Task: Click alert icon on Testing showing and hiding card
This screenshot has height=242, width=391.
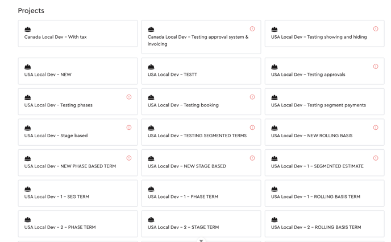Action: (376, 29)
